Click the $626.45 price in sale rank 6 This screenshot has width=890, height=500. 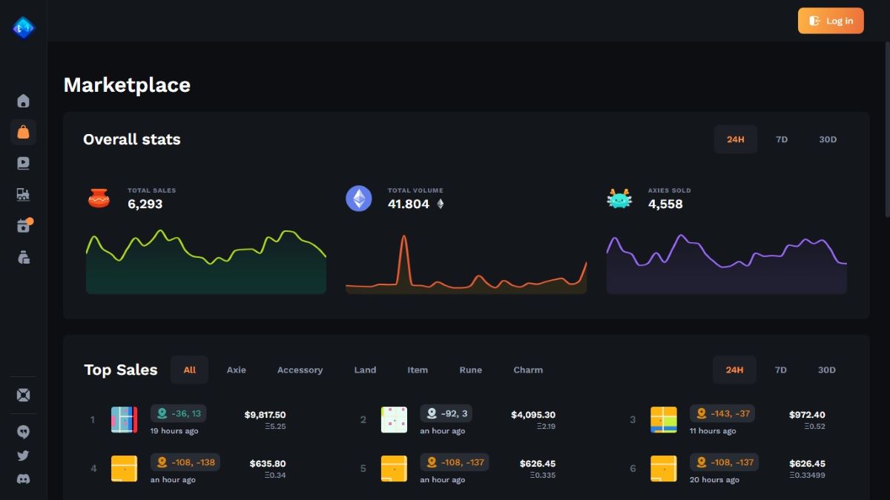tap(807, 464)
